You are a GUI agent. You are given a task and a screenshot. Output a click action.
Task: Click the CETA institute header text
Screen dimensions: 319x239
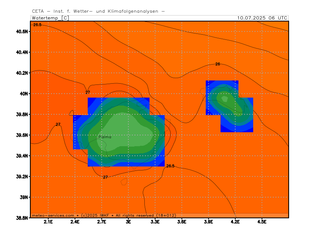tap(98, 12)
